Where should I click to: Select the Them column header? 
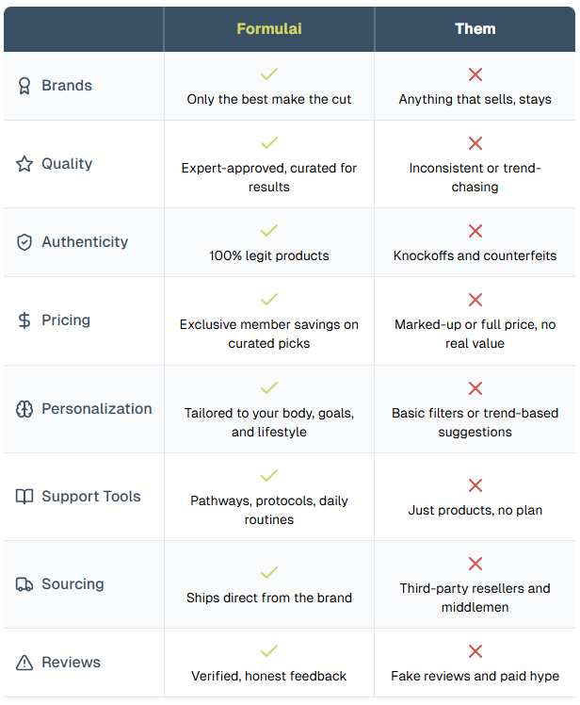point(475,29)
